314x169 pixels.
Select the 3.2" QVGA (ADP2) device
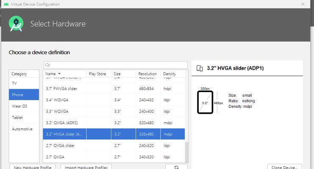point(114,123)
